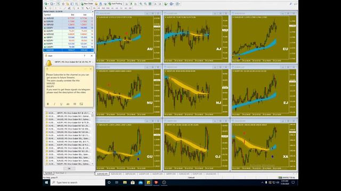Image resolution: width=341 pixels, height=191 pixels.
Task: Switch to H1 timeframe
Action: point(112,8)
